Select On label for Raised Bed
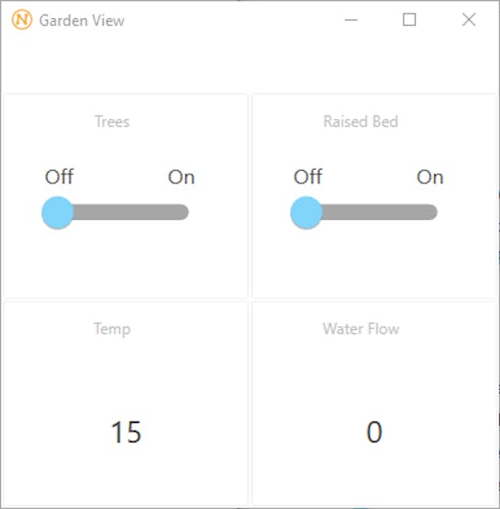The width and height of the screenshot is (500, 509). [430, 177]
